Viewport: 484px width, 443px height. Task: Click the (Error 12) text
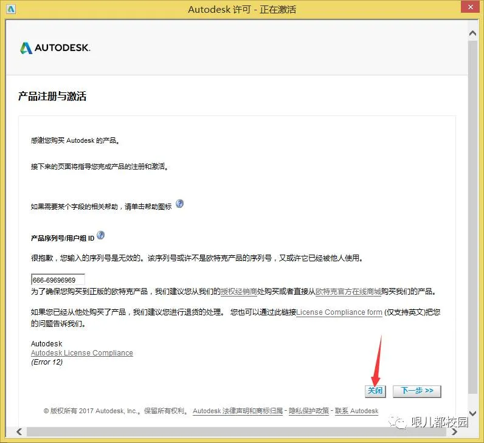click(x=47, y=362)
